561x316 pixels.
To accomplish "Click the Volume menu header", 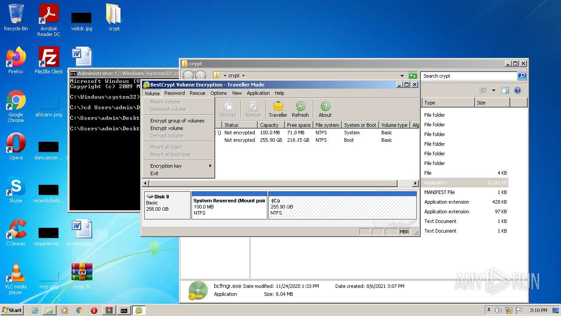I will coord(152,93).
